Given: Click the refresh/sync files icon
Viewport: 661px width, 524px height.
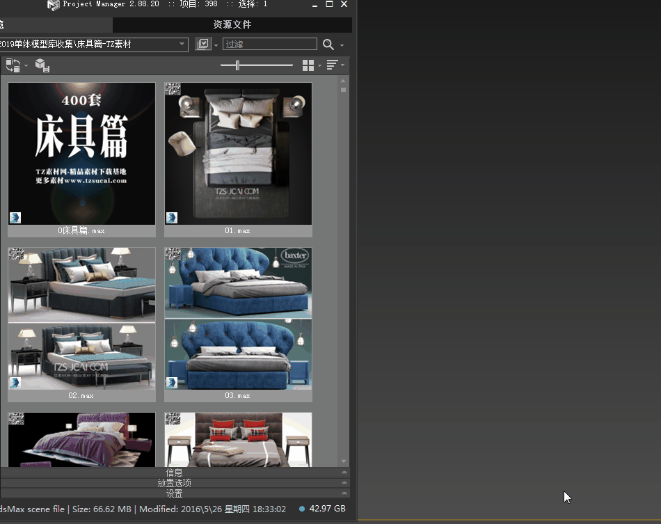Looking at the screenshot, I should pos(13,65).
